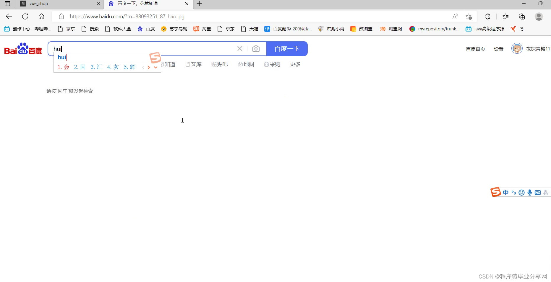Viewport: 551px width, 282px height.
Task: Clear the search box text
Action: [240, 49]
